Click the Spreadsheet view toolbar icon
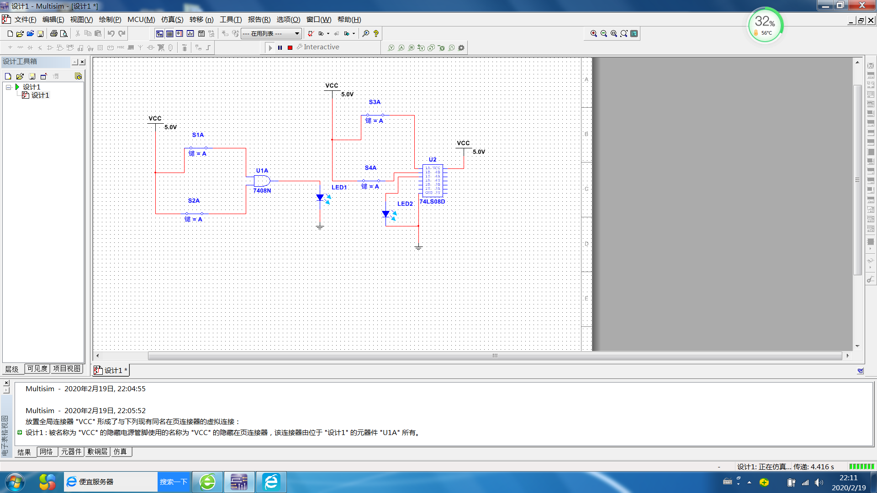This screenshot has width=877, height=493. pyautogui.click(x=169, y=33)
